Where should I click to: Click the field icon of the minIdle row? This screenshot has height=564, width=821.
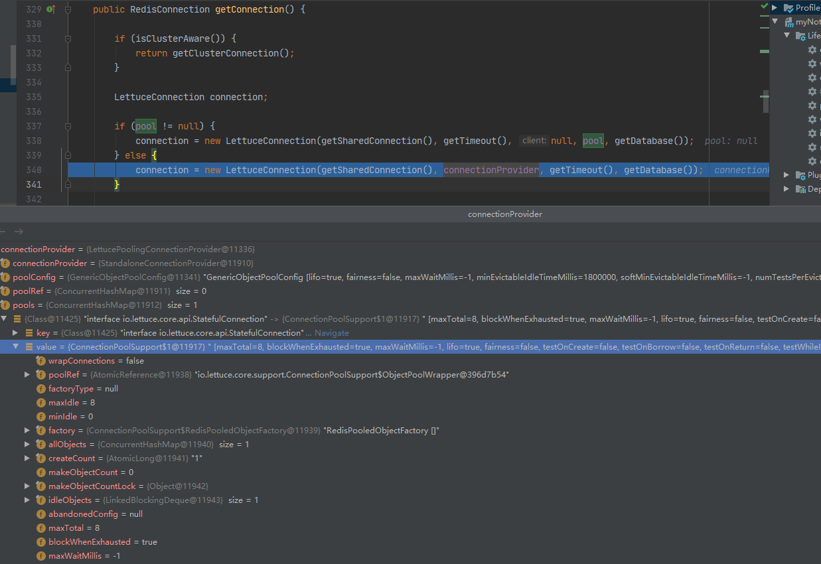(41, 417)
